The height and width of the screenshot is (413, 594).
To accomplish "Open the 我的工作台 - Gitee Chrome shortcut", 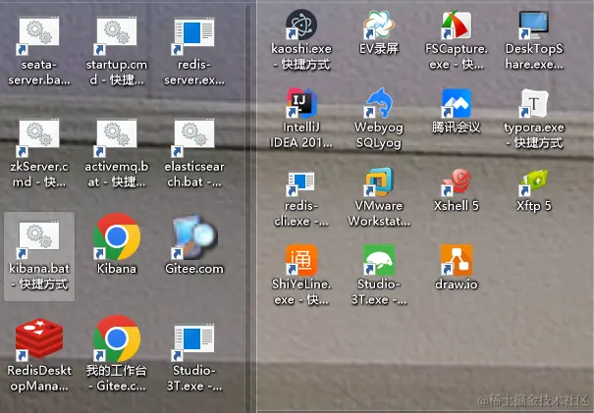I will point(116,339).
